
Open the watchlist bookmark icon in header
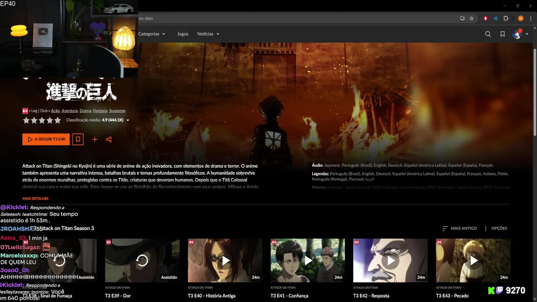[x=503, y=34]
